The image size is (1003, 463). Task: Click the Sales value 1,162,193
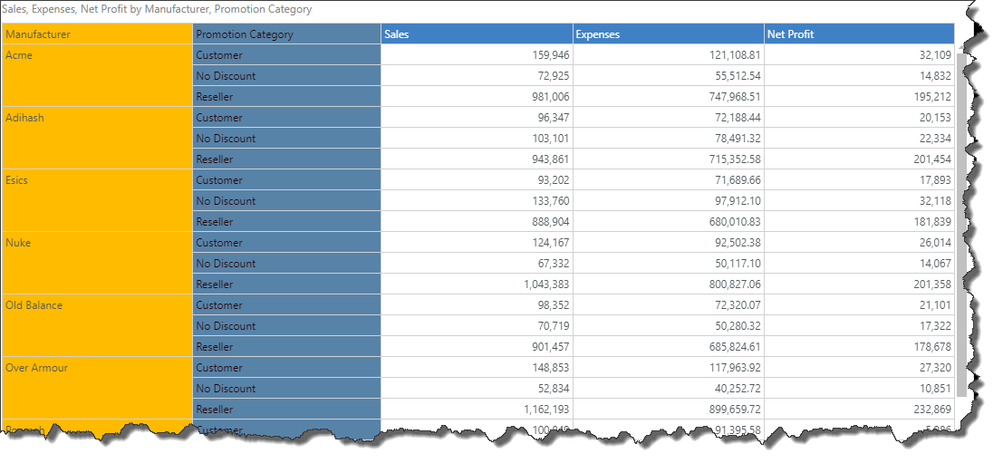(x=477, y=410)
